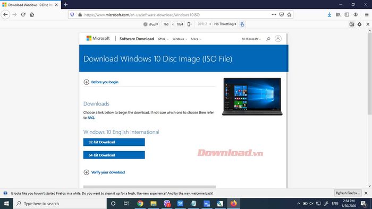
Task: Open the FAQ link
Action: (x=91, y=118)
